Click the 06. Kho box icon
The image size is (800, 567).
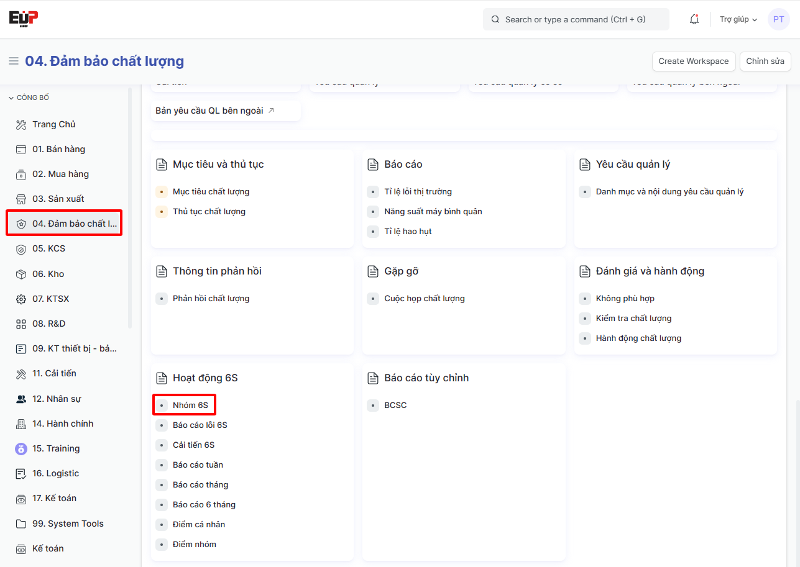(21, 274)
